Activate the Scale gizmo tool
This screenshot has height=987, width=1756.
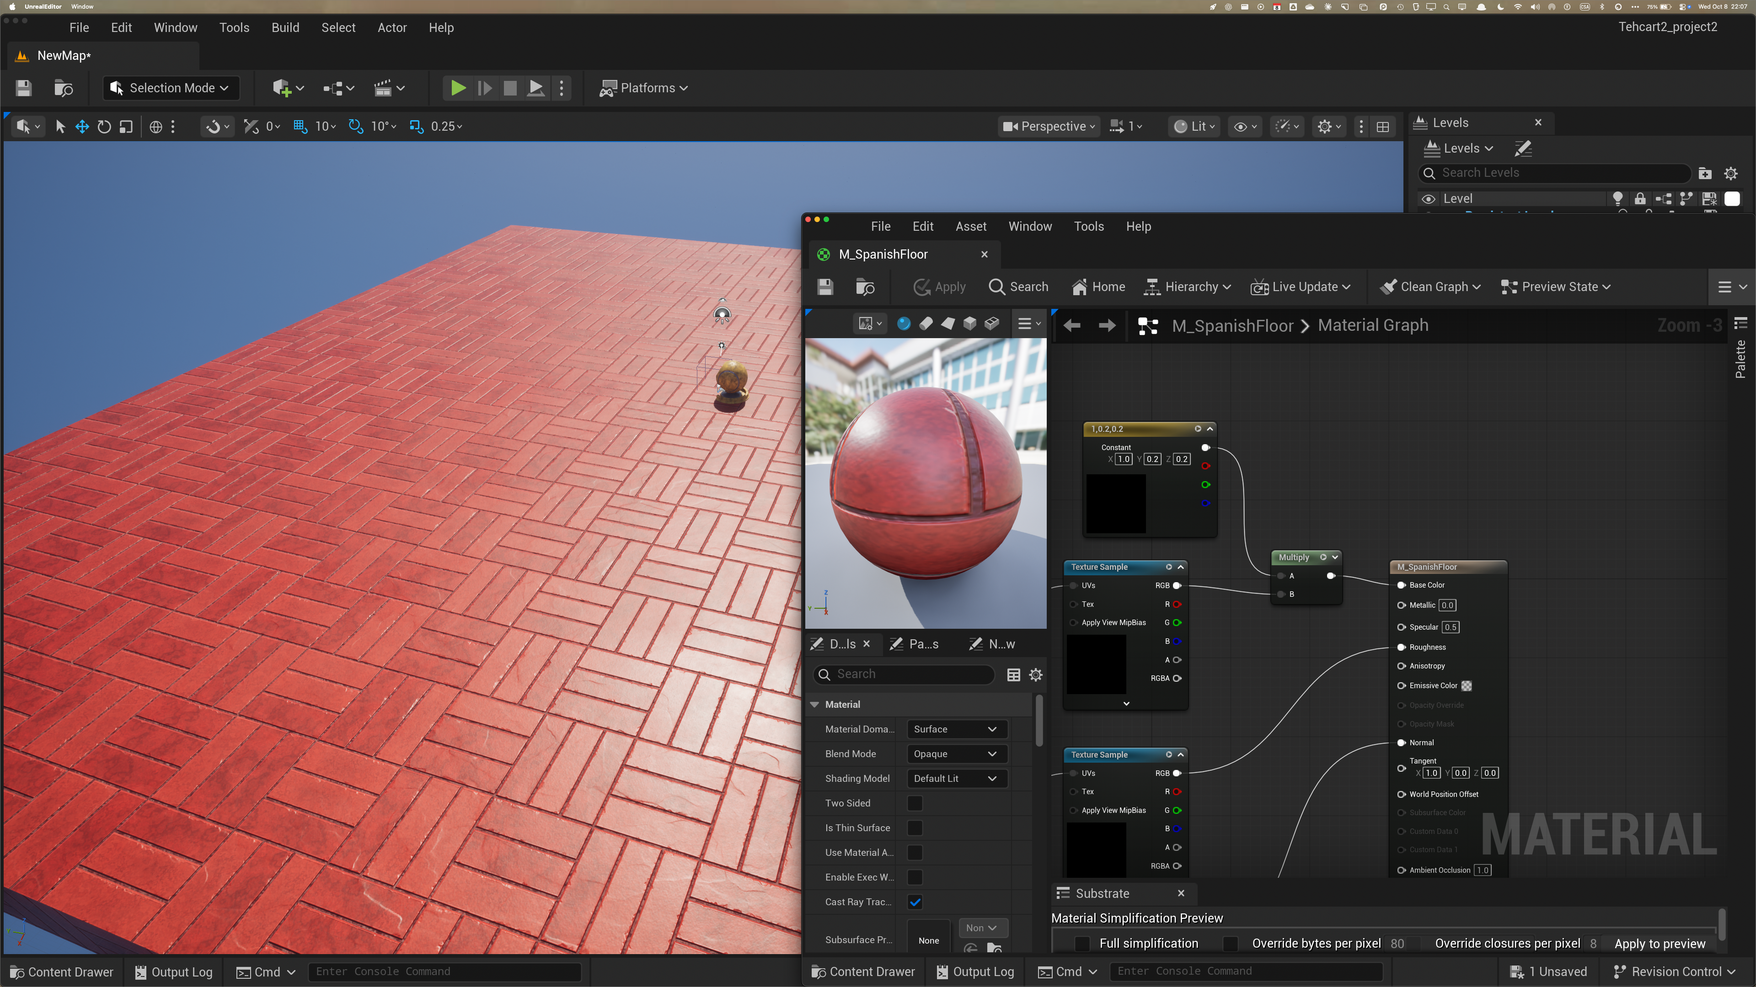click(x=125, y=127)
